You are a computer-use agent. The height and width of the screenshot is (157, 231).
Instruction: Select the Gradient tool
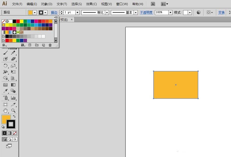pyautogui.click(x=13, y=85)
